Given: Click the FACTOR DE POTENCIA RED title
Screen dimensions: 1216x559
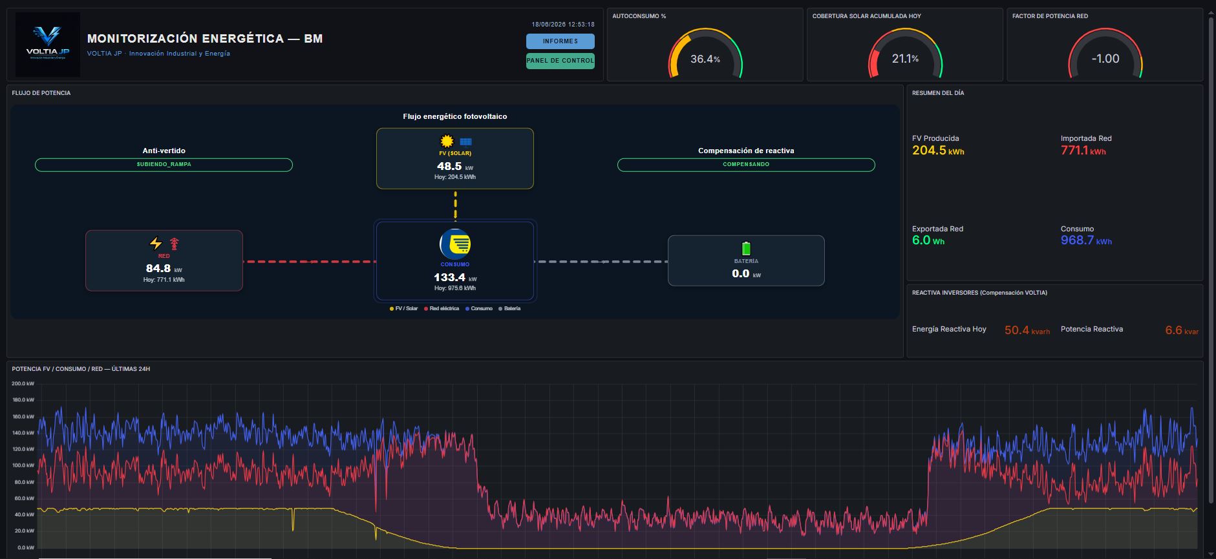Looking at the screenshot, I should (x=1050, y=16).
